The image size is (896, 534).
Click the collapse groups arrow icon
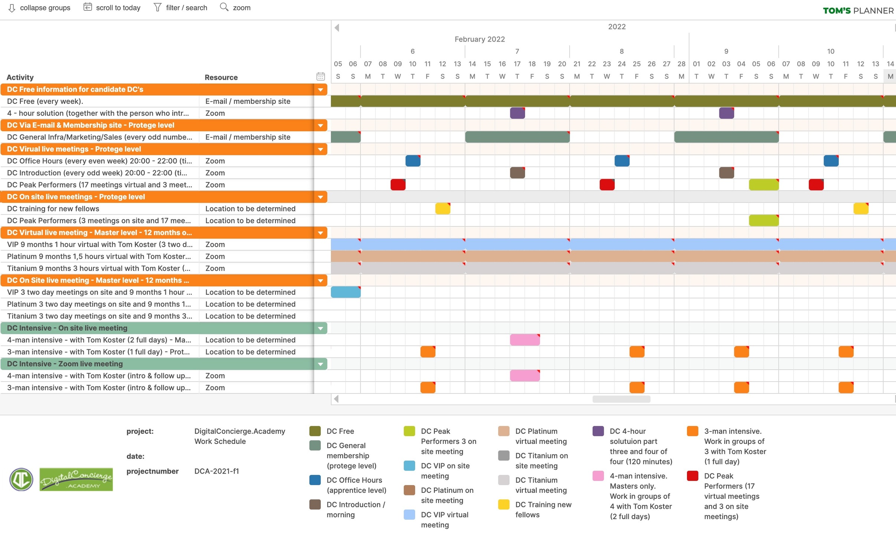coord(12,8)
